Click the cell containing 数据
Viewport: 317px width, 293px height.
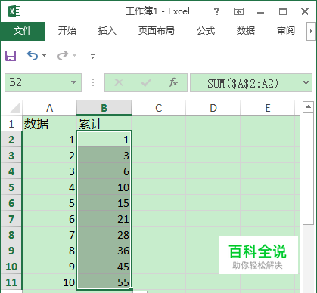[49, 124]
